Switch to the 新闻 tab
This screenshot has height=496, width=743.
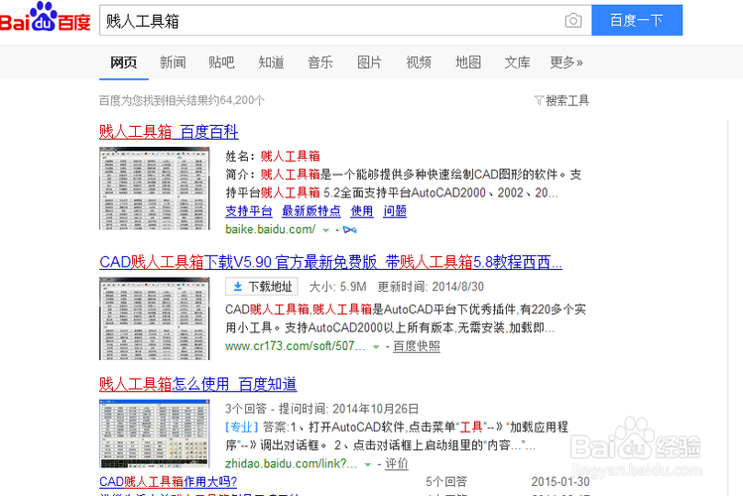point(173,62)
